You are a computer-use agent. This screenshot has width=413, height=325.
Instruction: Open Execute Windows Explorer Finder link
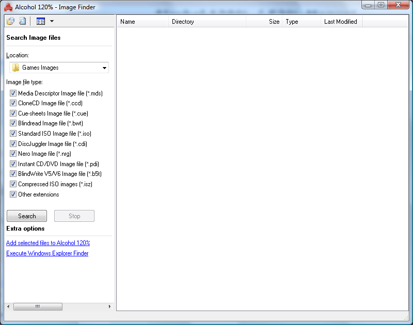point(47,253)
